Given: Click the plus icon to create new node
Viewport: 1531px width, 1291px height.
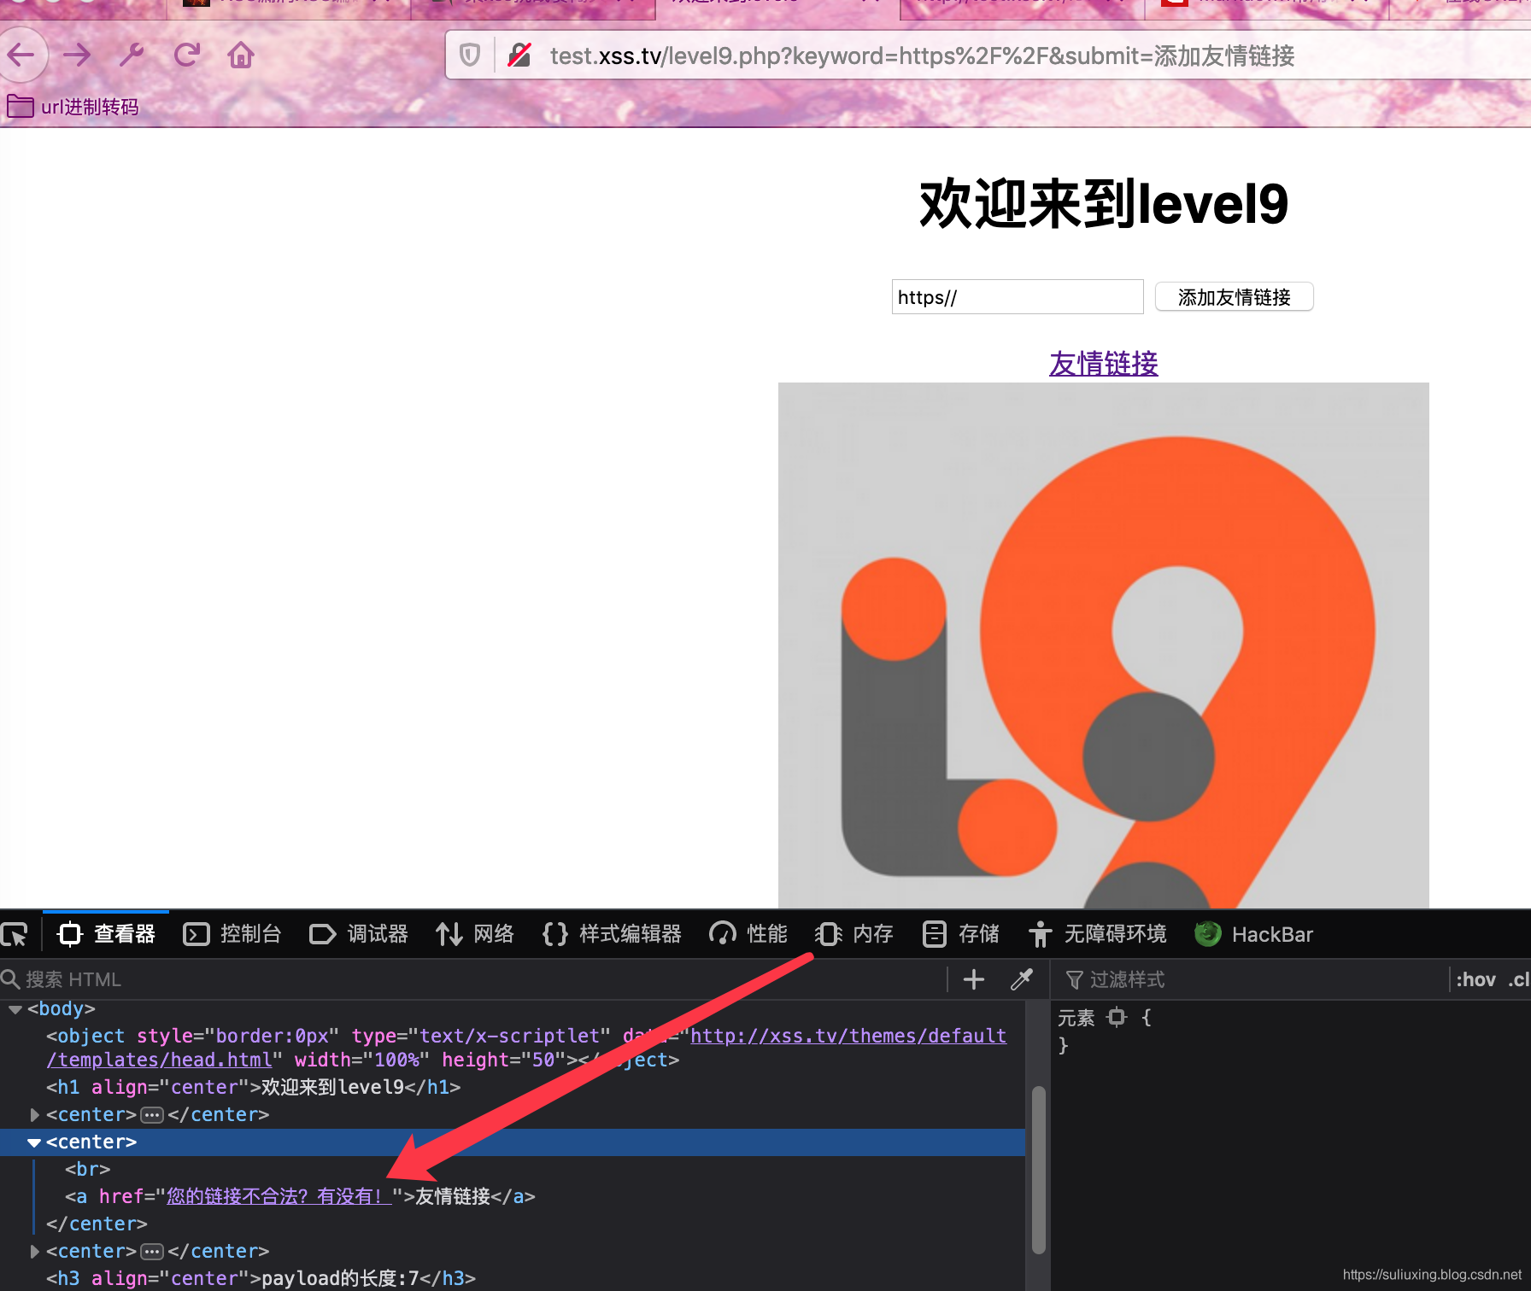Looking at the screenshot, I should [974, 979].
